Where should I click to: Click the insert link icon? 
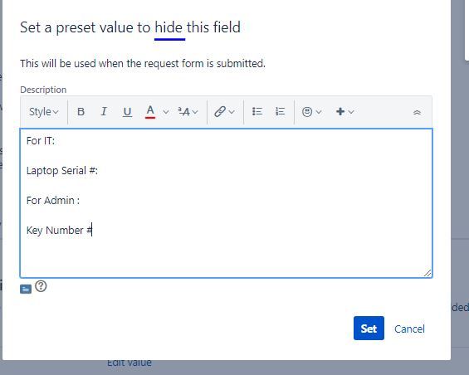pos(220,112)
